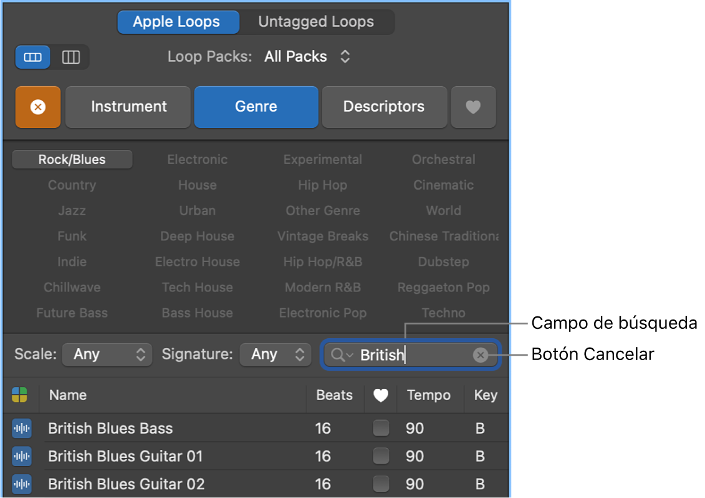Screen dimensions: 705x498
Task: Open the Scale pop-up menu
Action: [x=107, y=355]
